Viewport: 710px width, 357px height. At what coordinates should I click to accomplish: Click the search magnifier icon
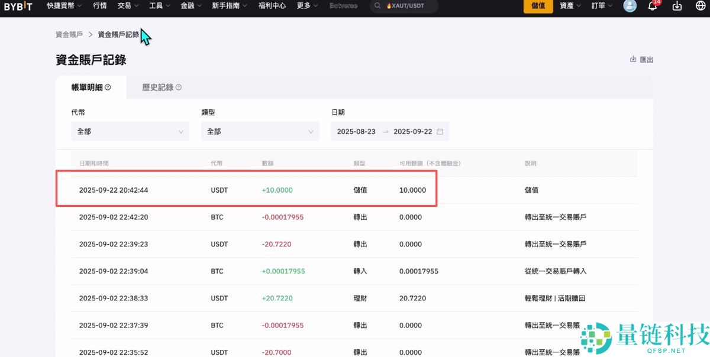coord(377,6)
